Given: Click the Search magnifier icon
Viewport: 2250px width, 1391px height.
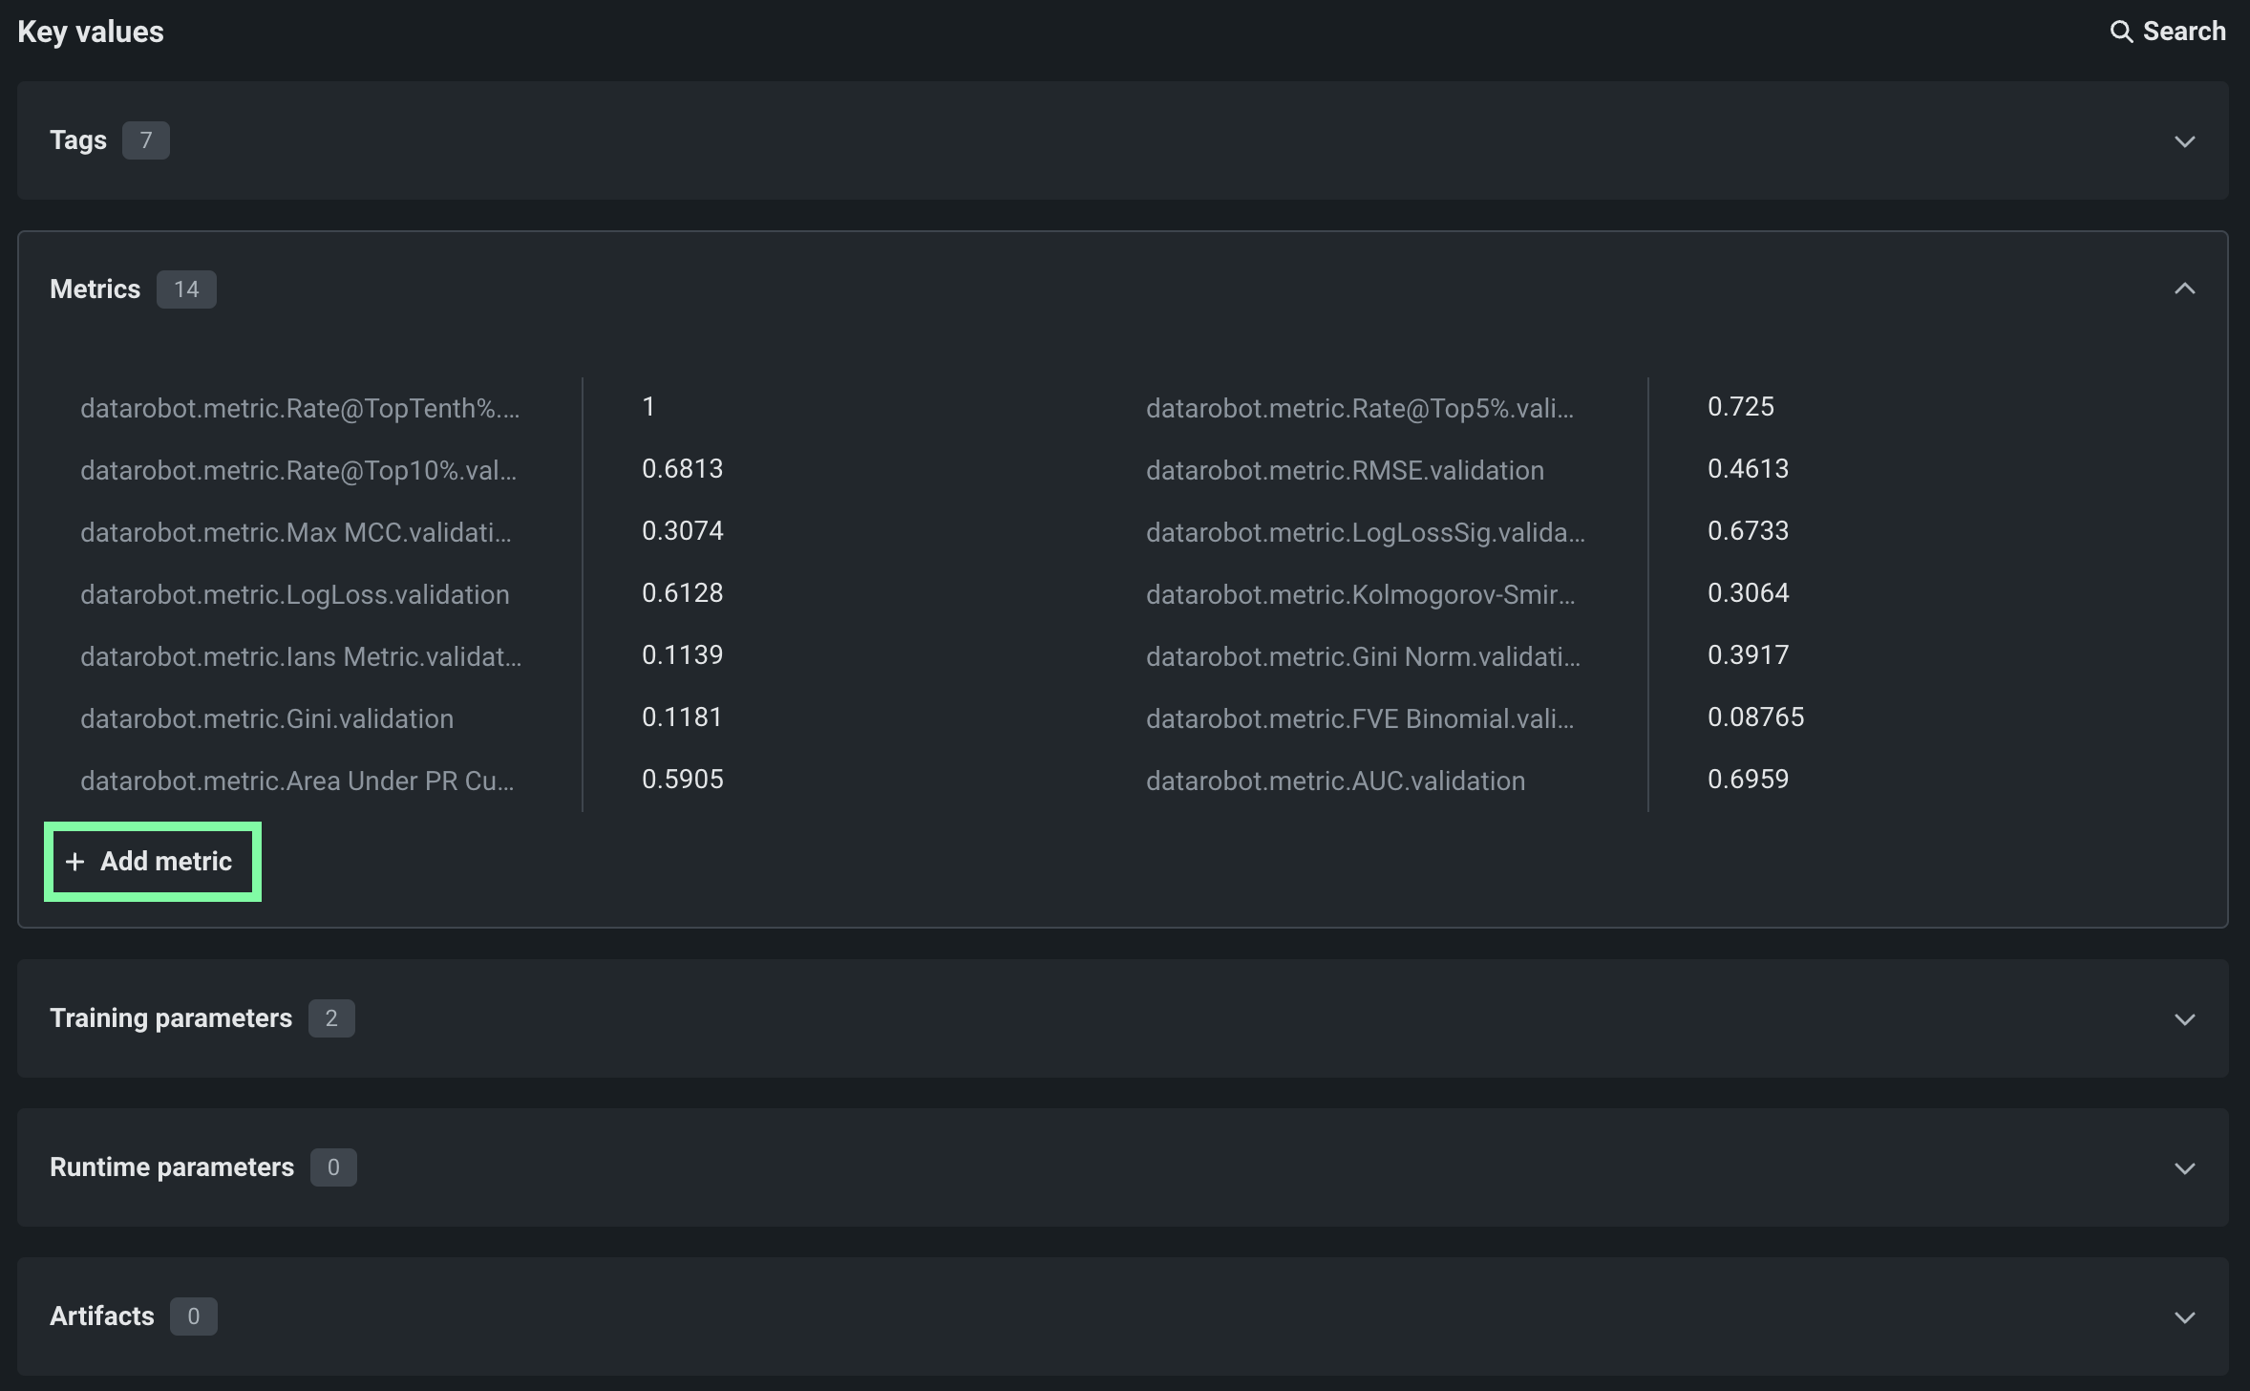Looking at the screenshot, I should pos(2120,32).
